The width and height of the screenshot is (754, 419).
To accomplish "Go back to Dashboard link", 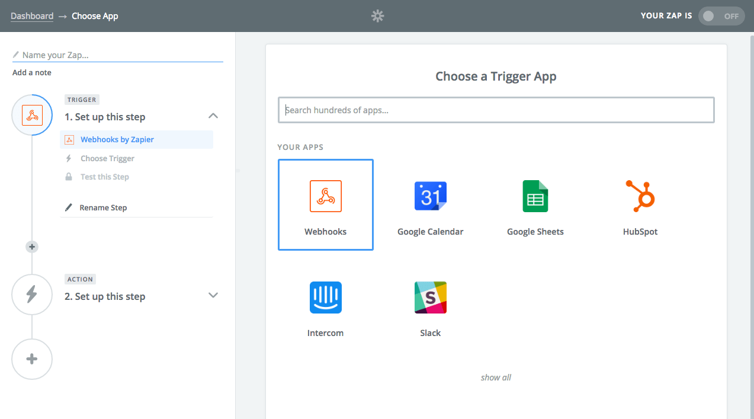I will pyautogui.click(x=32, y=16).
